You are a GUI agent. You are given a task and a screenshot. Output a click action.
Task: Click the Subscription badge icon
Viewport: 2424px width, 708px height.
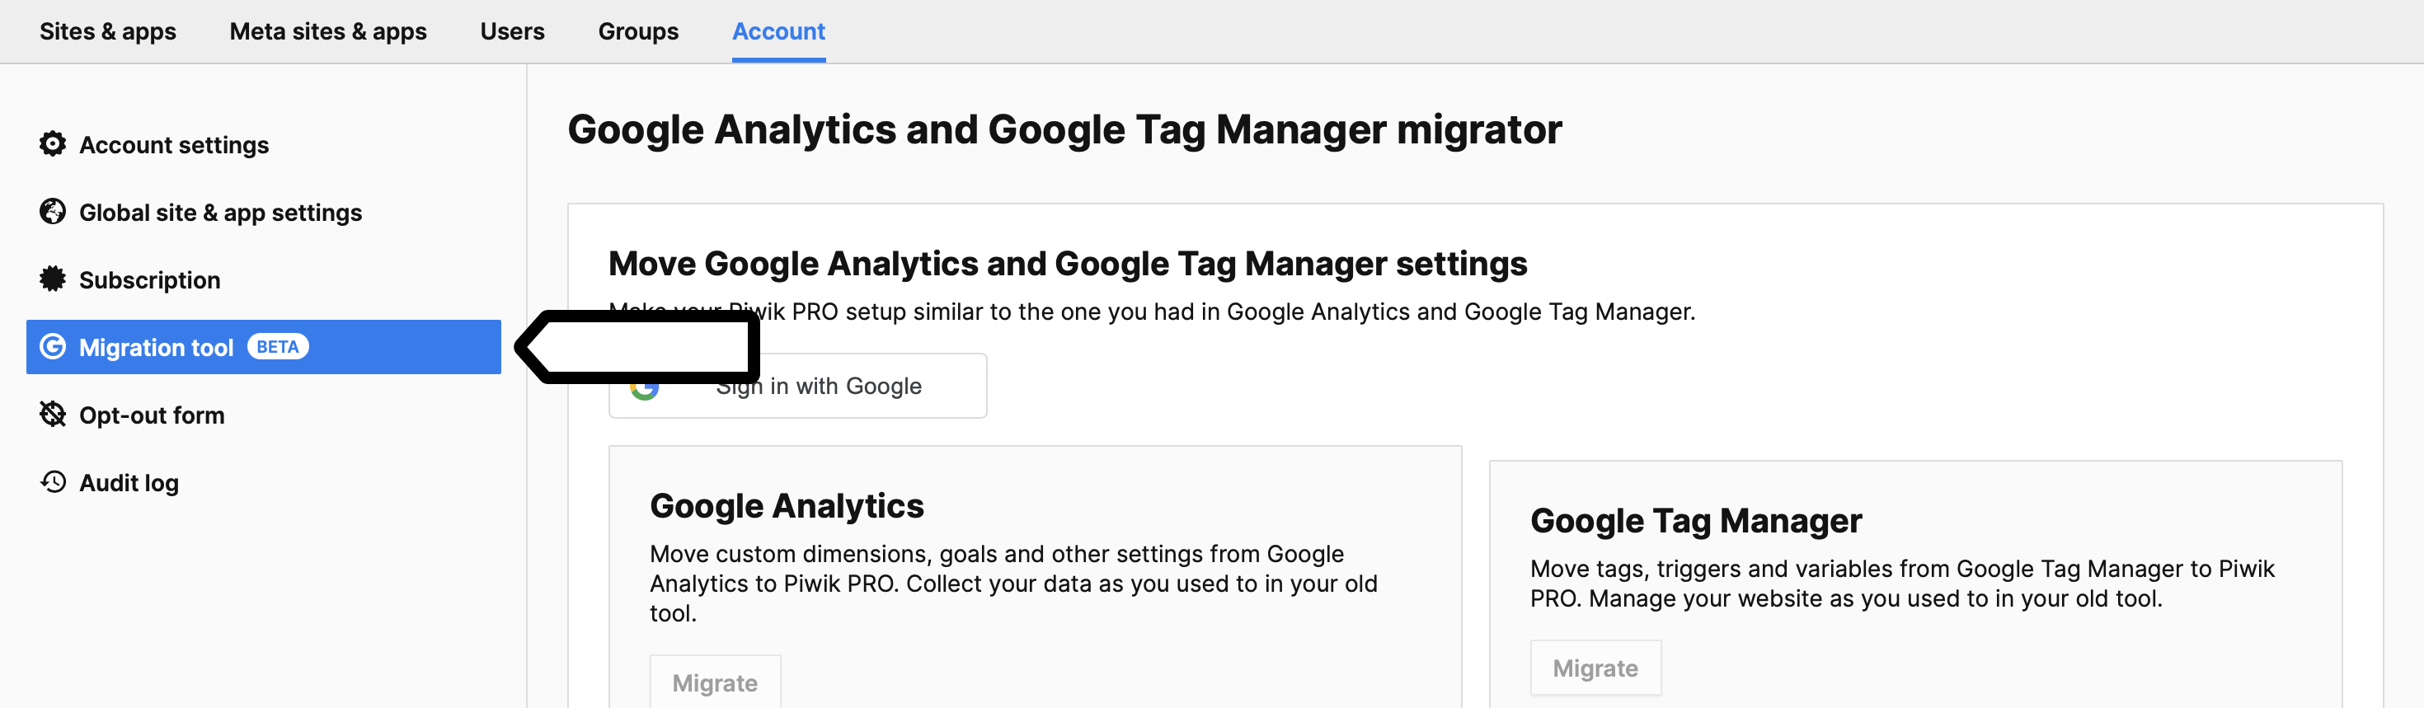[x=53, y=279]
